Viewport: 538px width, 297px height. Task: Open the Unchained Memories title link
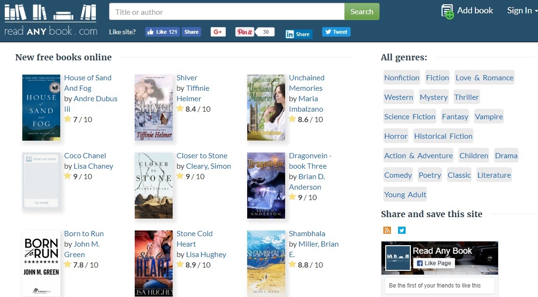306,83
